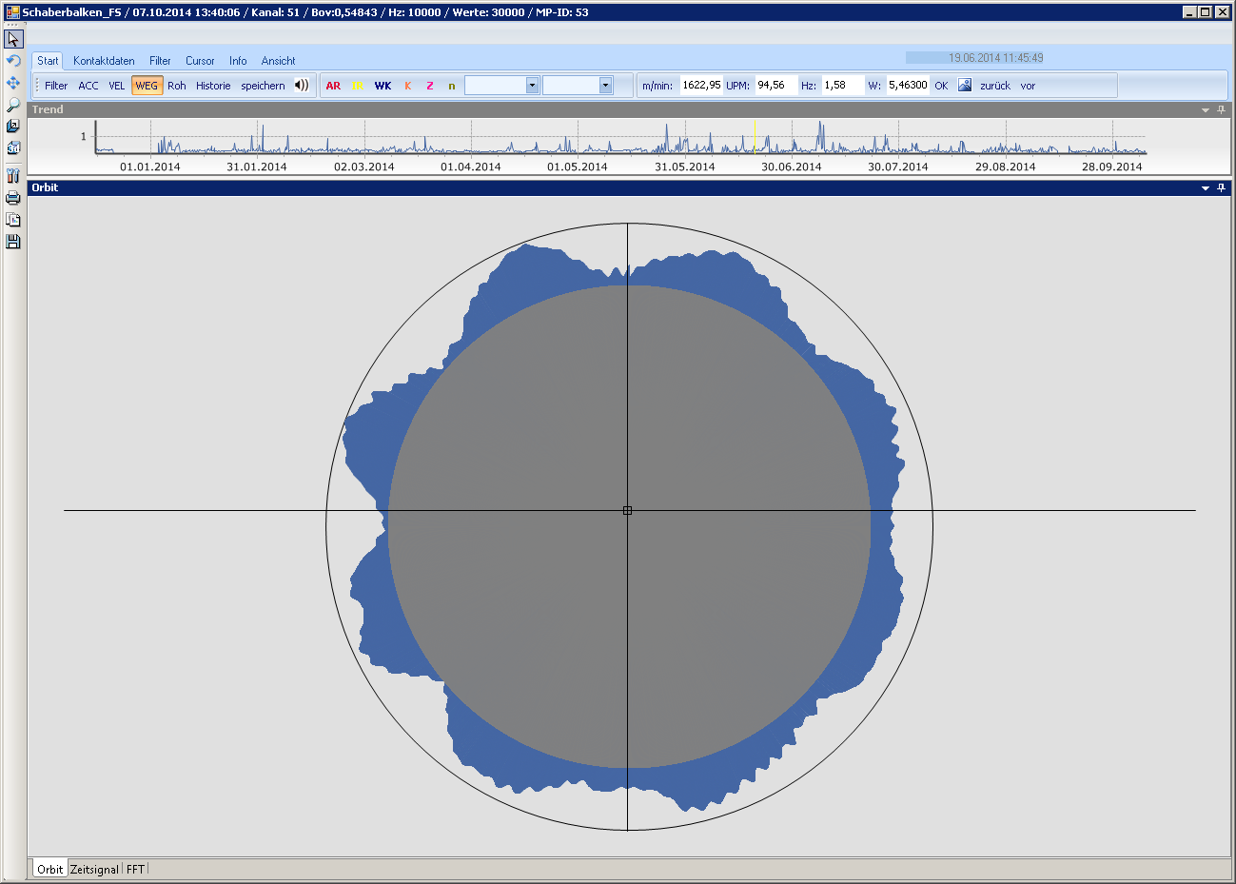
Task: Open the Cursor ribbon tab
Action: (200, 61)
